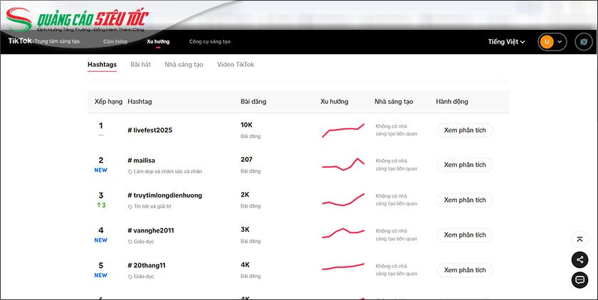598x300 pixels.
Task: Click the 20thang11 trend line chart
Action: click(343, 267)
